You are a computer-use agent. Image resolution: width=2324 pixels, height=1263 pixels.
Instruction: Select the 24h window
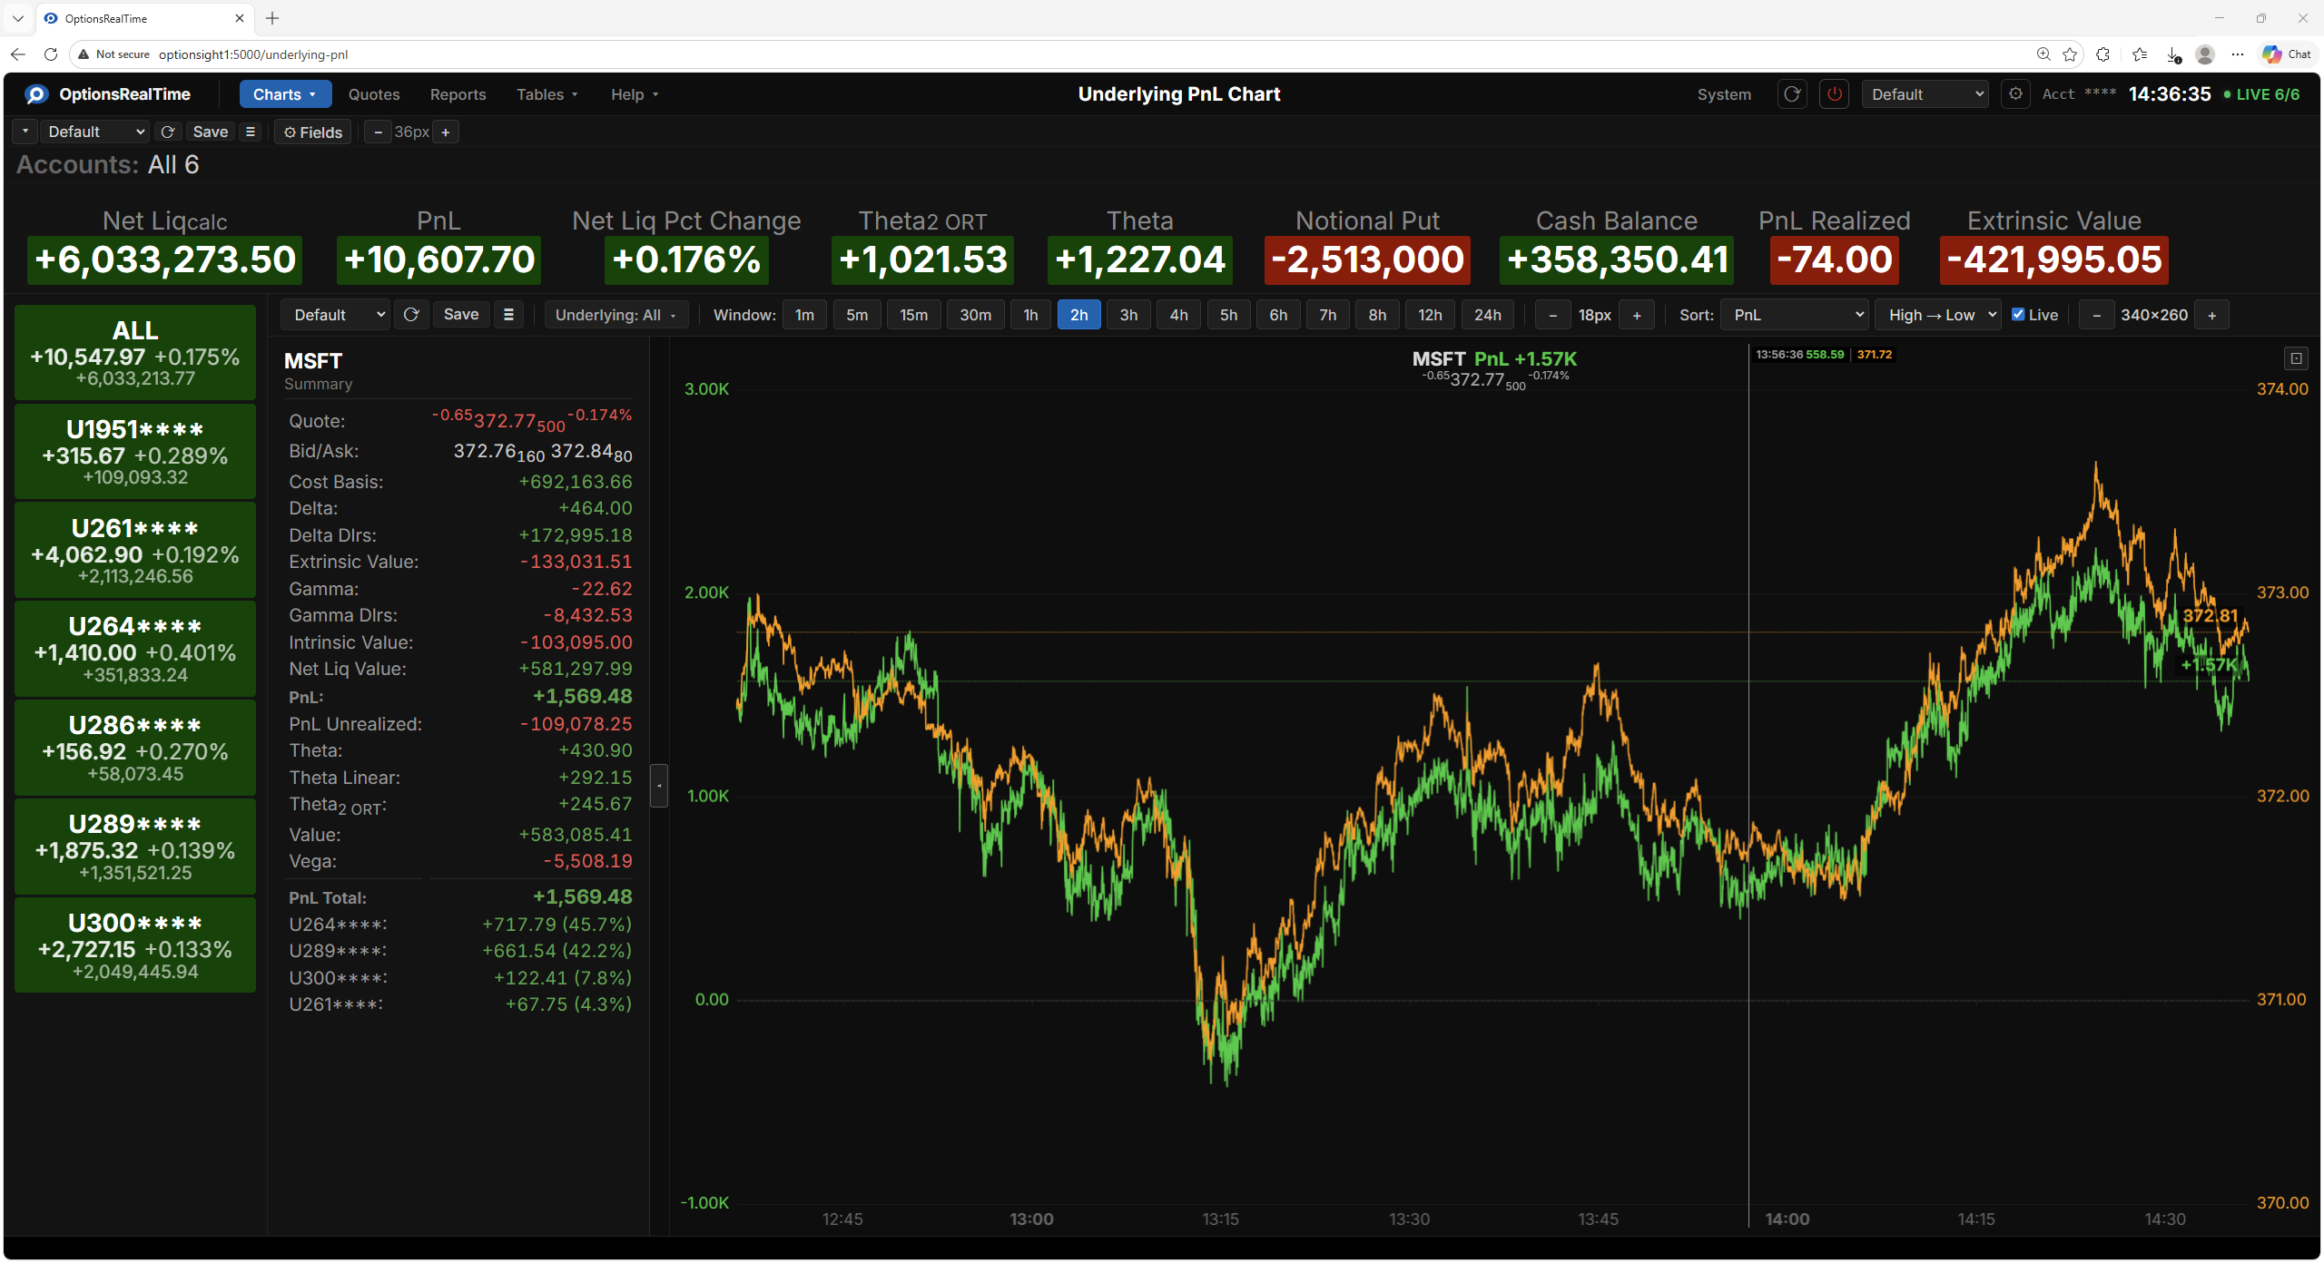(x=1487, y=315)
